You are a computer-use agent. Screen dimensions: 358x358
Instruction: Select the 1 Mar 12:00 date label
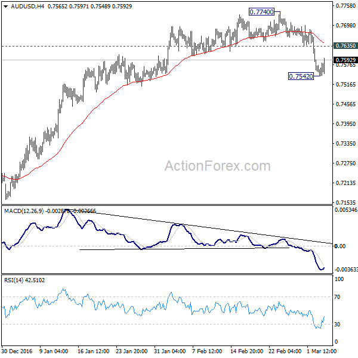tap(322, 351)
